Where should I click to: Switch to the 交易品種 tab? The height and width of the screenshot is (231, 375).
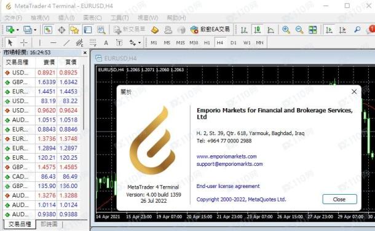[x=20, y=224]
